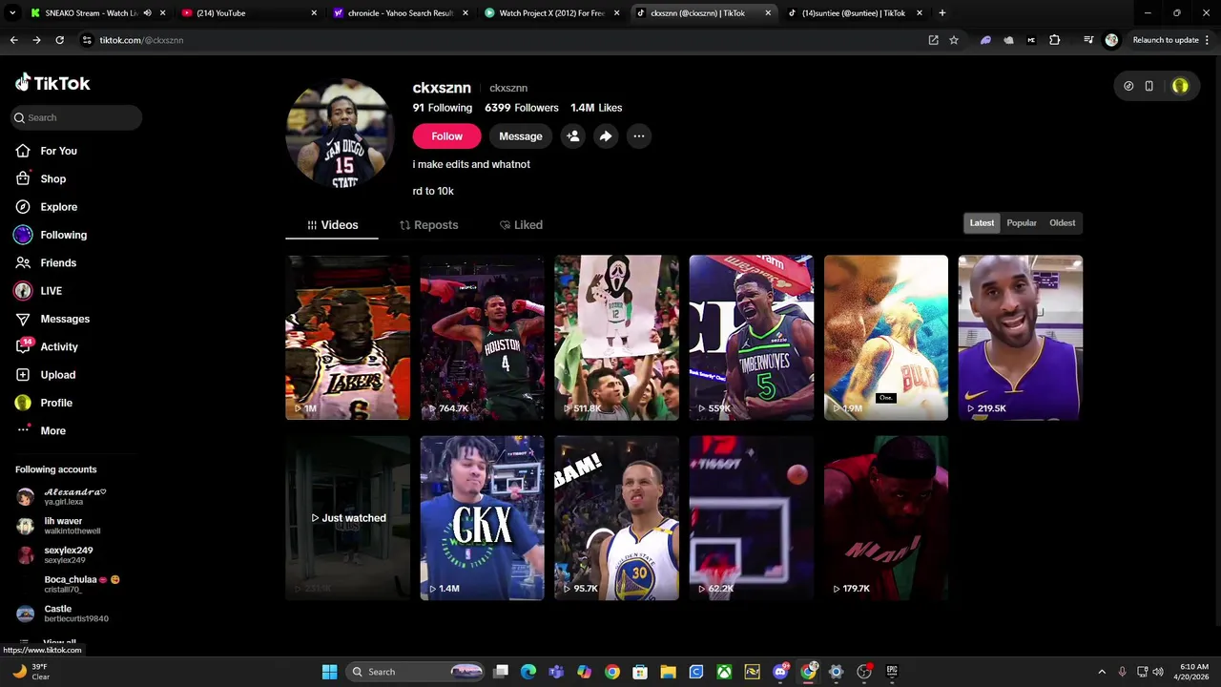Viewport: 1221px width, 687px height.
Task: Expand the More menu in sidebar
Action: (52, 430)
